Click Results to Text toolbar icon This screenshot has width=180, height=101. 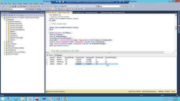62,9
